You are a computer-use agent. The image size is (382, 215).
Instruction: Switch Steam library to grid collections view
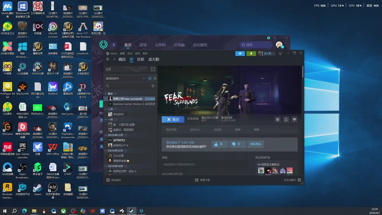tap(153, 69)
